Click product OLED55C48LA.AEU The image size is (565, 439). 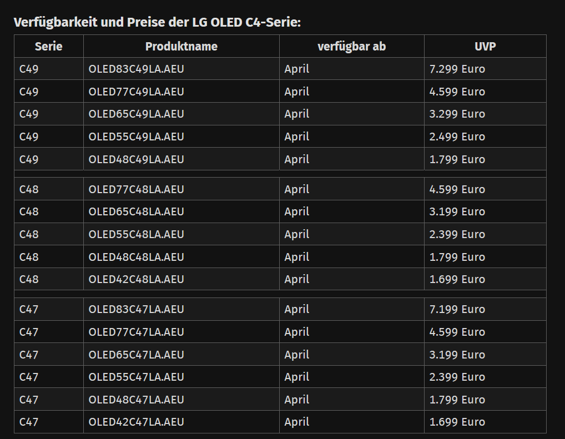coord(136,234)
